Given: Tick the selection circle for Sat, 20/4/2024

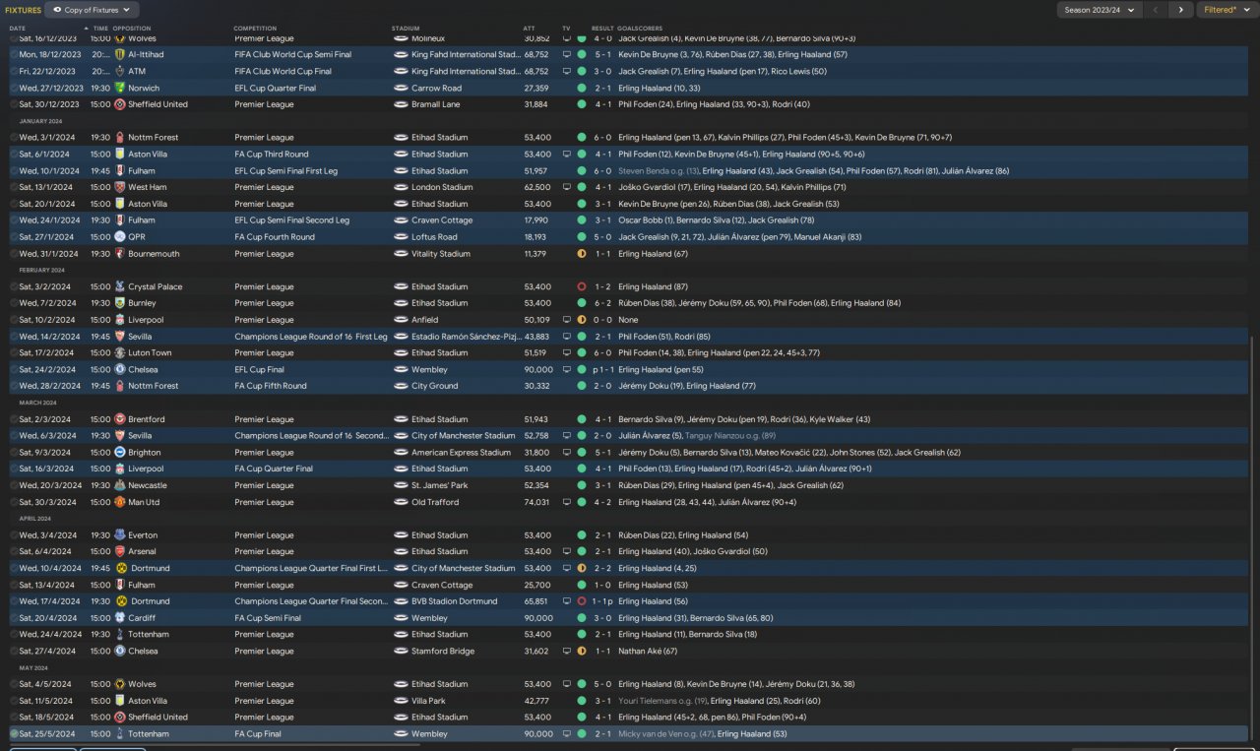Looking at the screenshot, I should point(14,617).
